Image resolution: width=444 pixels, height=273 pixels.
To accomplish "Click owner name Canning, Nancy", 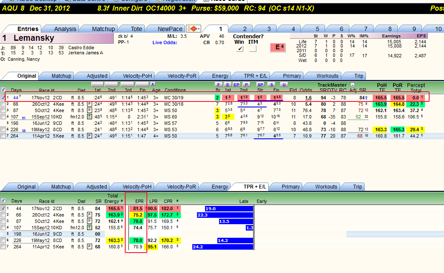I will pyautogui.click(x=24, y=59).
